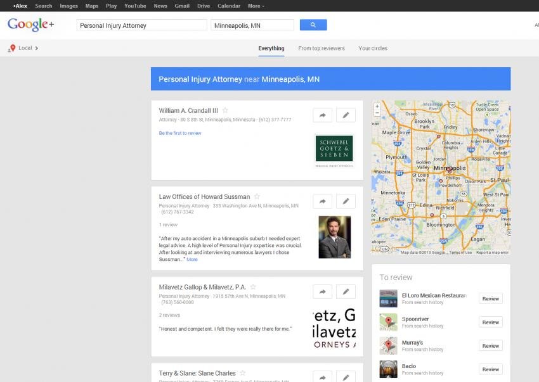This screenshot has height=382, width=539.
Task: Click the Terms of Use map link
Action: [460, 253]
